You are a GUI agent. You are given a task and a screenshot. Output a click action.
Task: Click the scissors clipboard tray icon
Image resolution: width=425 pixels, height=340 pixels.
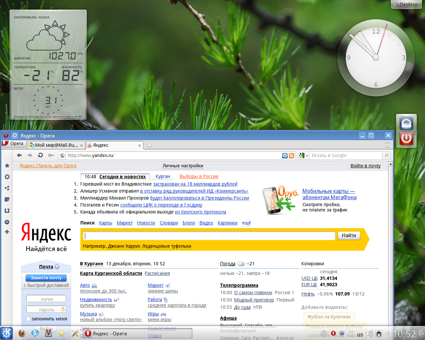351,334
